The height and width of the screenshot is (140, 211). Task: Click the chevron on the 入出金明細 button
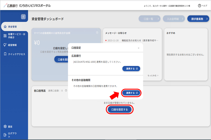183,19
